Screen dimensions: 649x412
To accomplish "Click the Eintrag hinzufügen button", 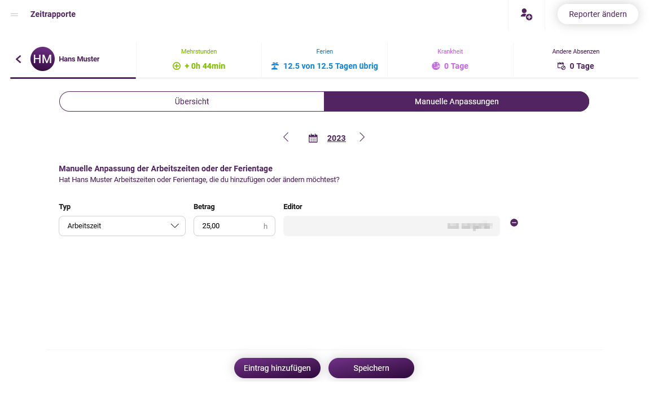I will pos(277,368).
